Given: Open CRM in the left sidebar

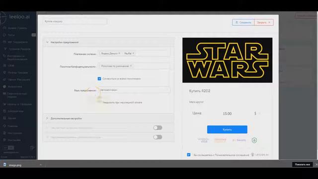Looking at the screenshot, I should [11, 66].
